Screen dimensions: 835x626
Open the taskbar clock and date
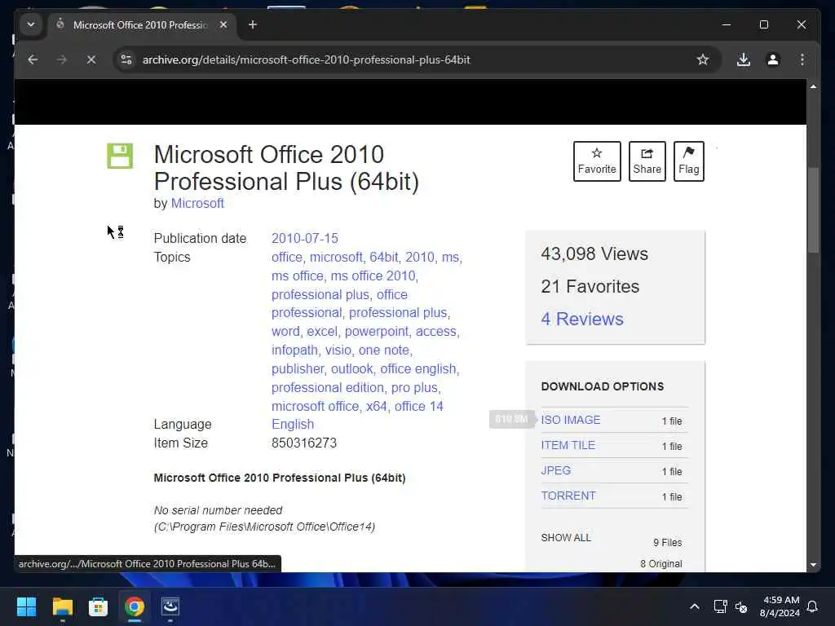(x=780, y=606)
